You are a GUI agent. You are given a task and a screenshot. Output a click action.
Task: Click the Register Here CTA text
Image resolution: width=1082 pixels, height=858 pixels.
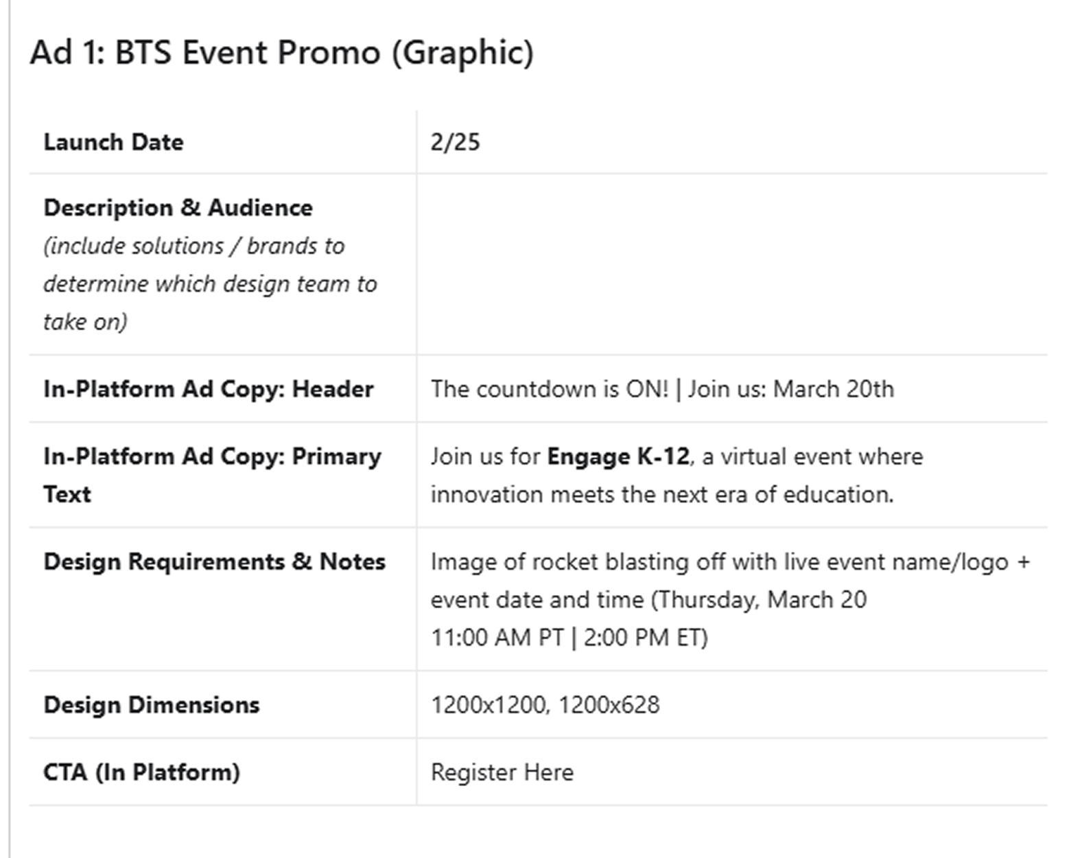(x=502, y=772)
